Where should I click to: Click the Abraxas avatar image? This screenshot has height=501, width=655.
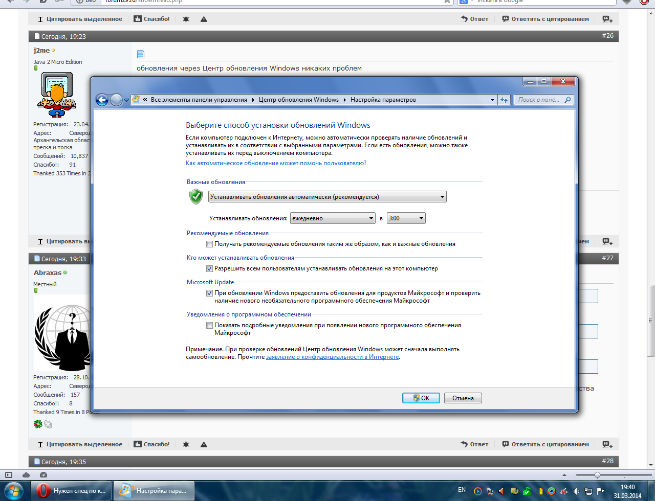[x=62, y=332]
